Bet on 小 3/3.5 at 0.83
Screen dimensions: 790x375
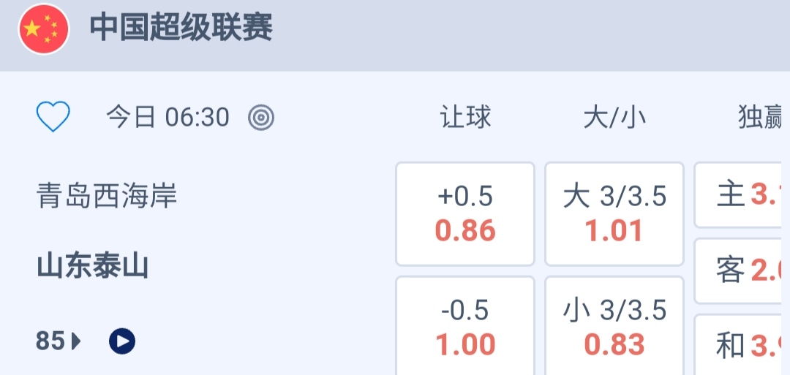tap(614, 327)
